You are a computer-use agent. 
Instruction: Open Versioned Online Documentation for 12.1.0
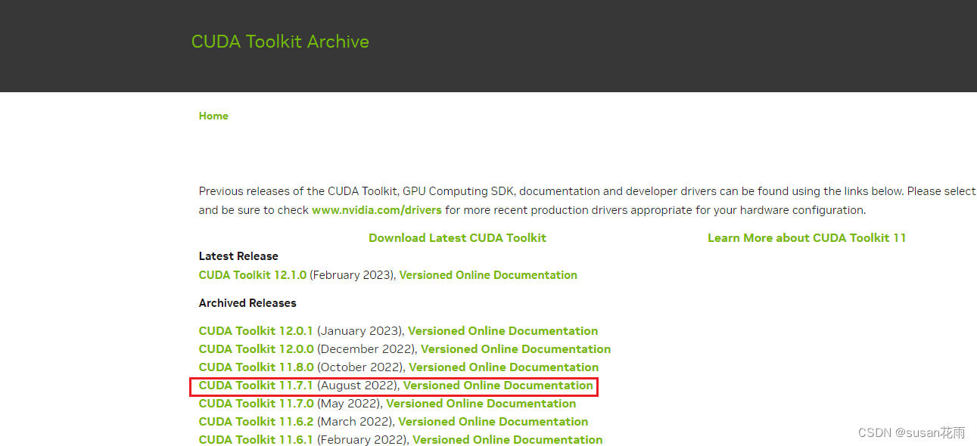tap(488, 275)
